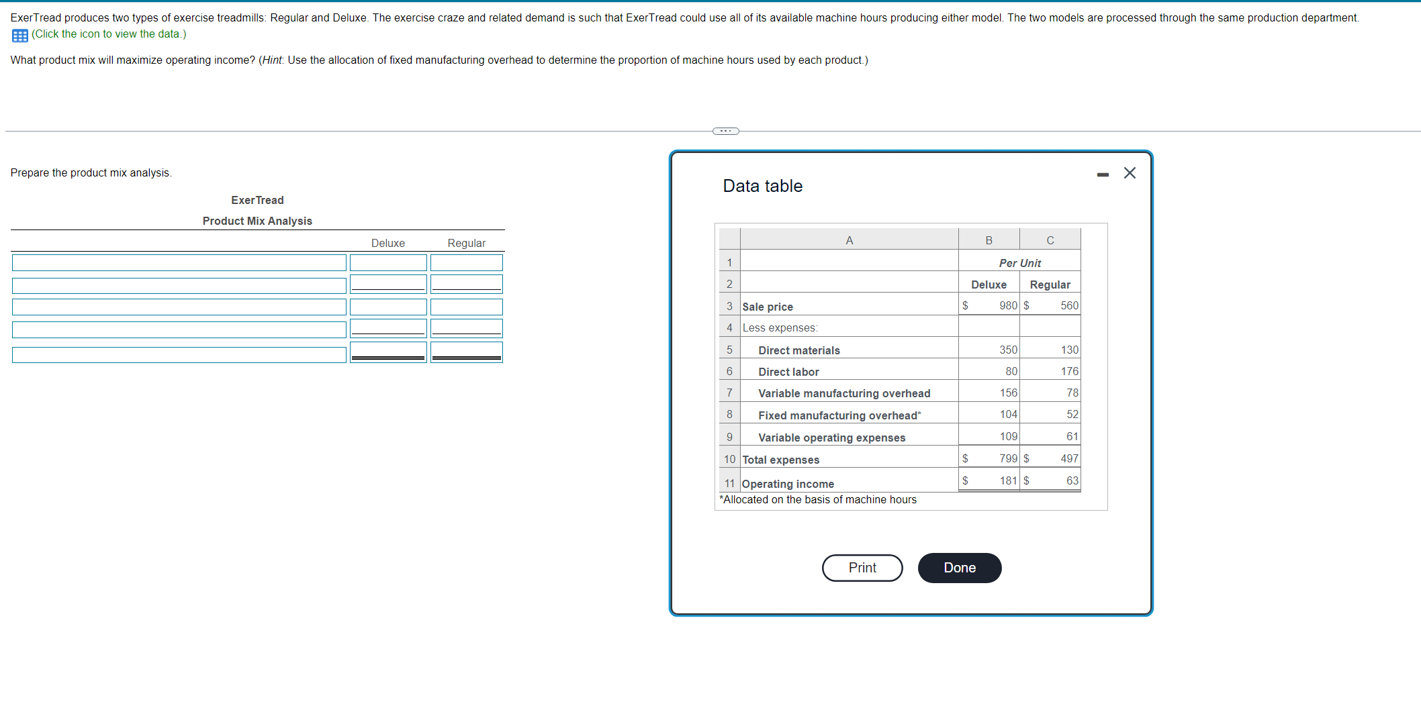The image size is (1421, 716).
Task: Click 'Variable operating expenses' row label
Action: tap(831, 438)
